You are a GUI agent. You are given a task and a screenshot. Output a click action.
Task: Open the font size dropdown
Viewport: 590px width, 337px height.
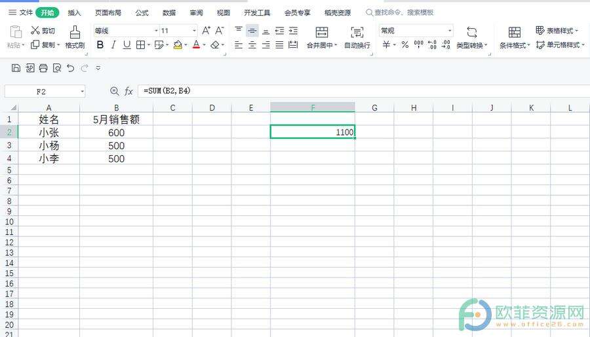pyautogui.click(x=194, y=31)
